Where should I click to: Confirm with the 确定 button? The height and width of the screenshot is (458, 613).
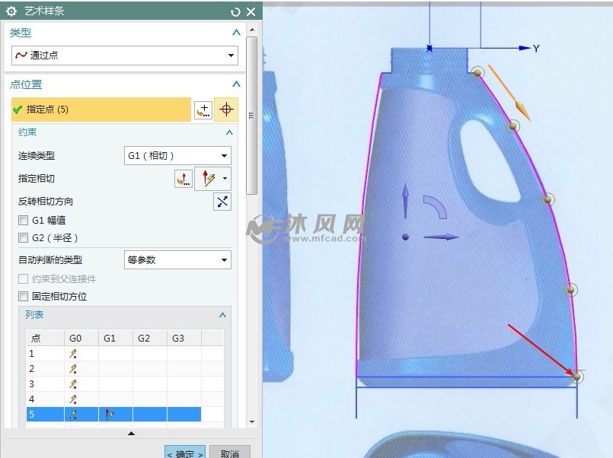pyautogui.click(x=185, y=453)
